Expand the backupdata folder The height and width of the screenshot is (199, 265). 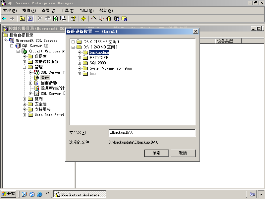(79, 52)
